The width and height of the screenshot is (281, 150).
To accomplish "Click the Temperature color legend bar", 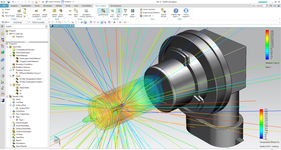I will pos(261,124).
